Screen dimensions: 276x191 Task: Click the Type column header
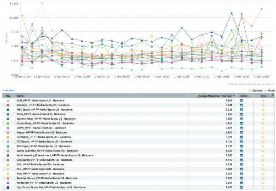coord(264,96)
